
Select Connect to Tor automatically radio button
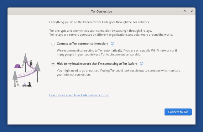pos(53,44)
